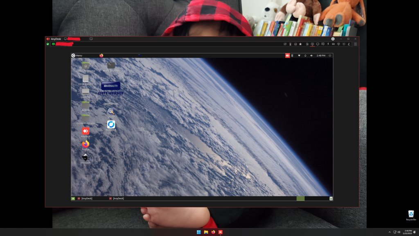Screen dimensions: 419x236
Task: Launch QCAD desktop shortcut
Action: tap(111, 113)
